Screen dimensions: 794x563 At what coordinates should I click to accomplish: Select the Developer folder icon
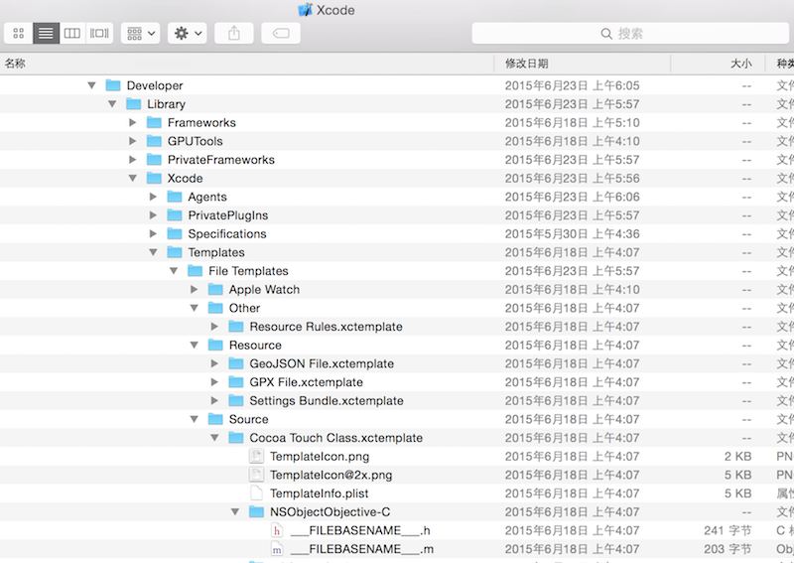tap(113, 85)
